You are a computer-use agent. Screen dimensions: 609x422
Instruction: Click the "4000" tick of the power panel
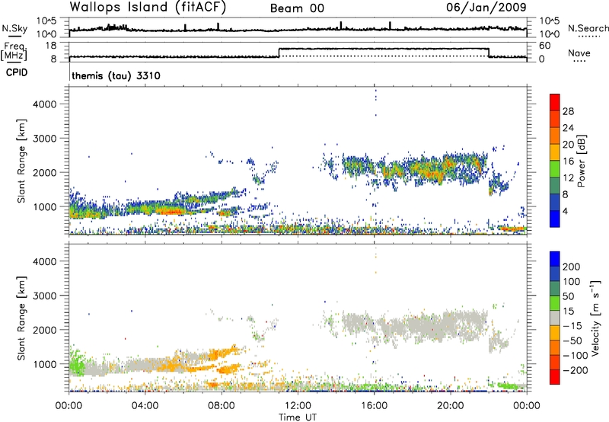[x=44, y=104]
